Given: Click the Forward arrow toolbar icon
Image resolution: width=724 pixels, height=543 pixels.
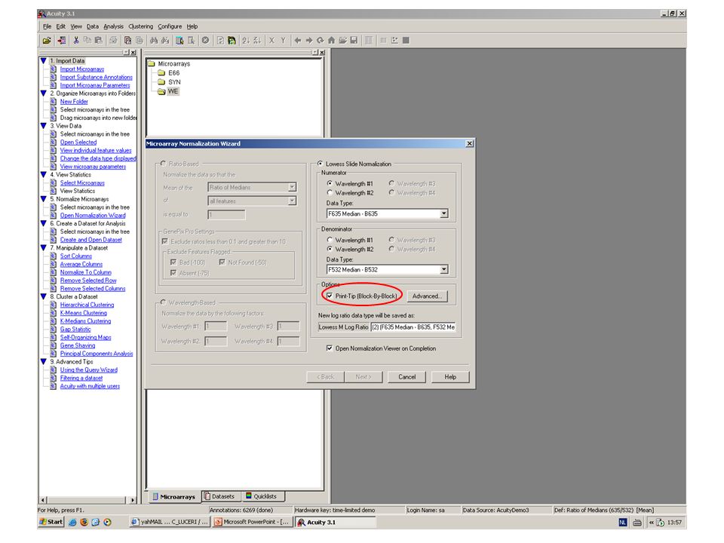Looking at the screenshot, I should pyautogui.click(x=309, y=41).
